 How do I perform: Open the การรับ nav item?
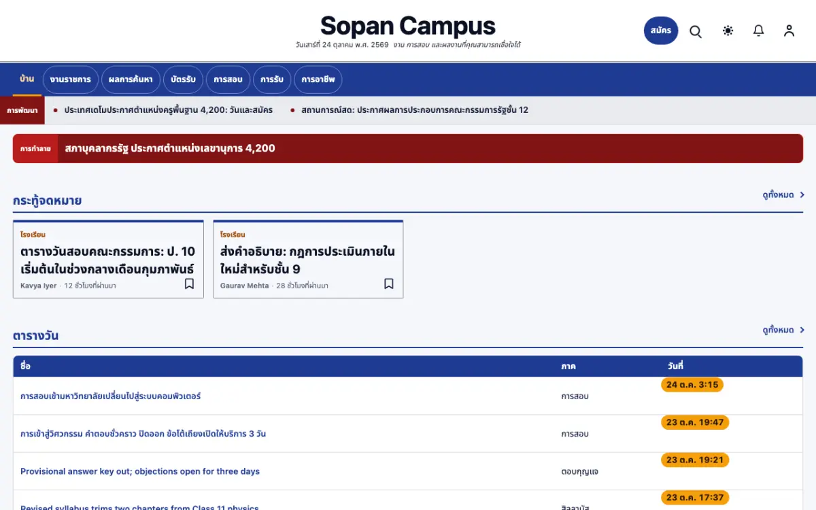point(272,80)
